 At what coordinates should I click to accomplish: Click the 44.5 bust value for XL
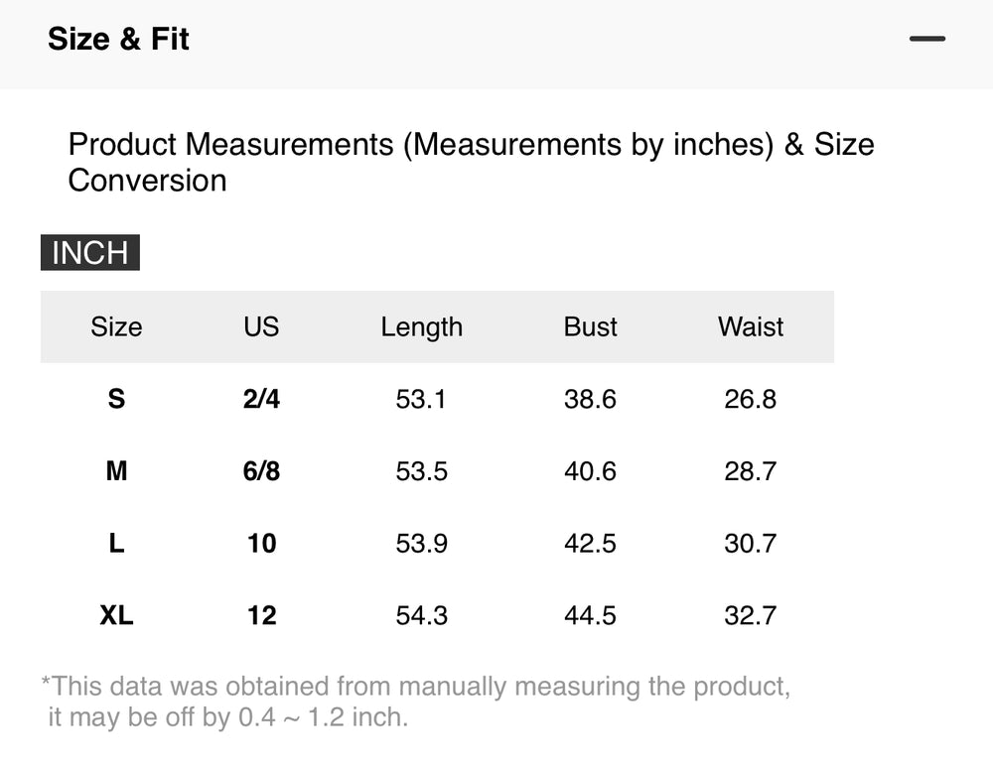(x=590, y=615)
